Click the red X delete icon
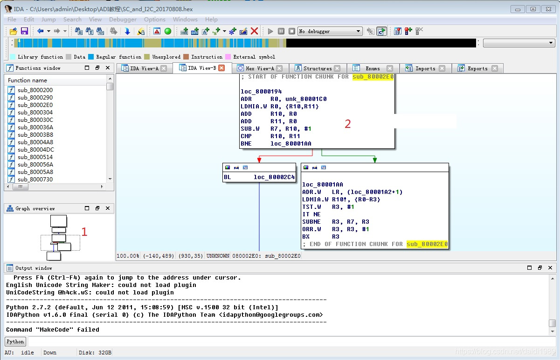This screenshot has width=560, height=360. [255, 31]
